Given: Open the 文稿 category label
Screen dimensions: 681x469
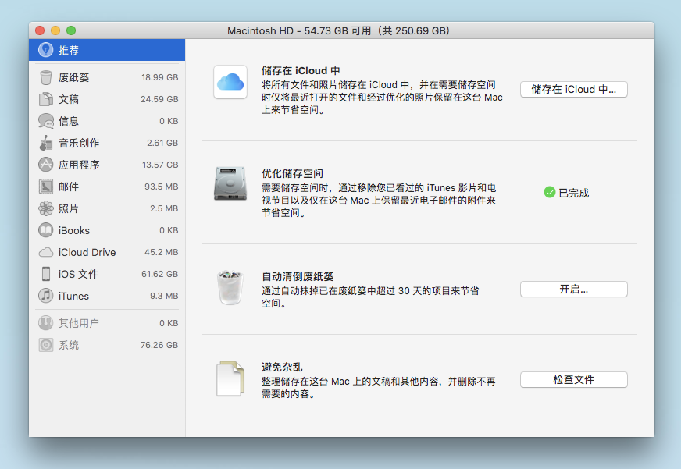Looking at the screenshot, I should click(x=69, y=99).
